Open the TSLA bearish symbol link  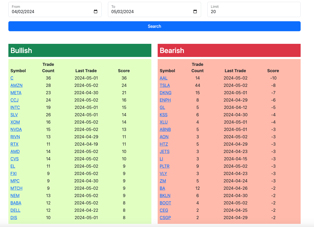coord(165,86)
